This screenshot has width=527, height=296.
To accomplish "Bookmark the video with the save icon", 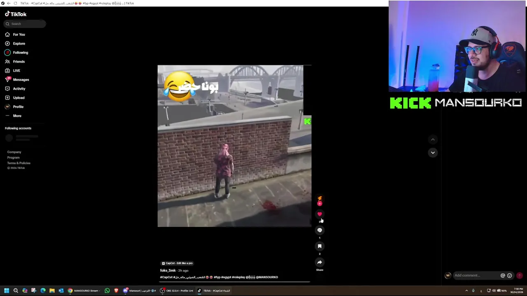I will click(319, 246).
